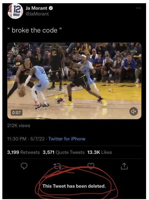
Task: View the 13.3K Likes list
Action: [100, 152]
